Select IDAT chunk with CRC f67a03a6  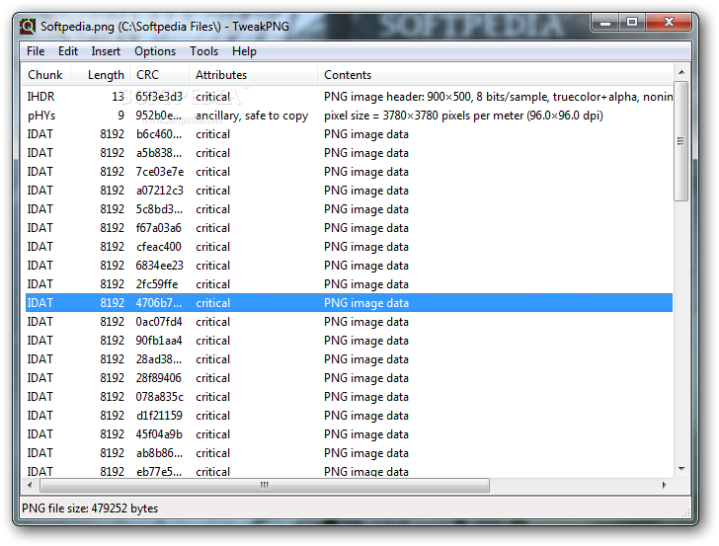tap(349, 228)
